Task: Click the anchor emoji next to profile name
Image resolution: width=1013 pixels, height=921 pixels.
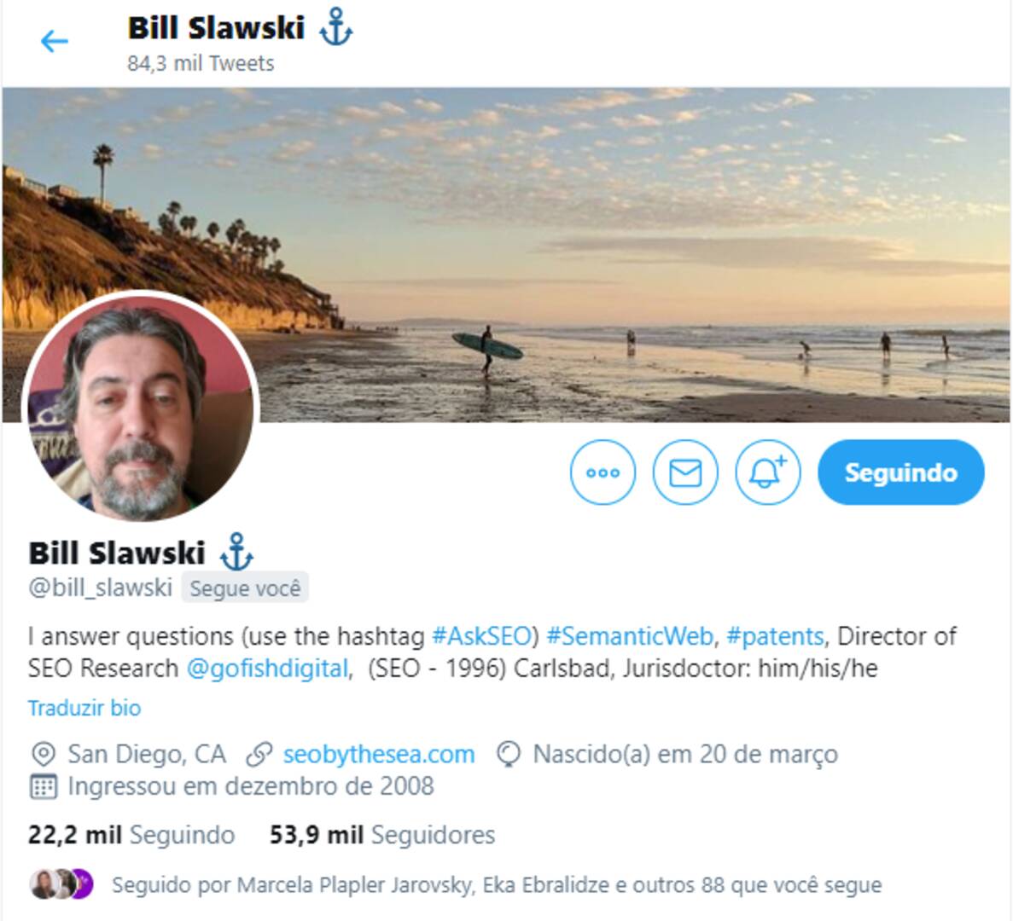Action: point(236,553)
